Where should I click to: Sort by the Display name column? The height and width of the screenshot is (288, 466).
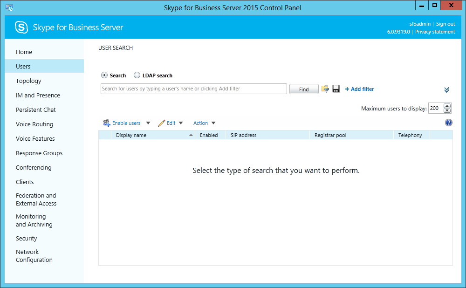coord(153,135)
